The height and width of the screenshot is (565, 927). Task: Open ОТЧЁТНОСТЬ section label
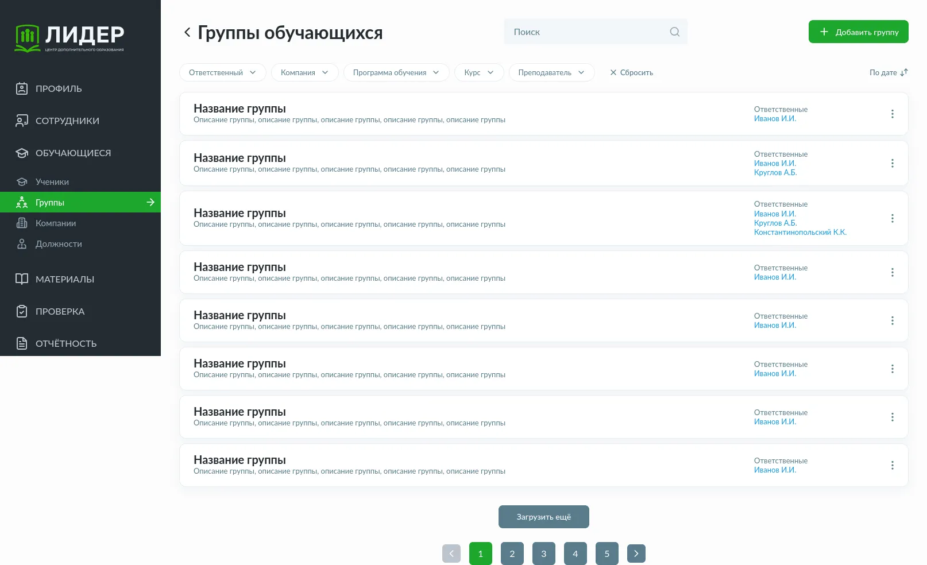66,343
